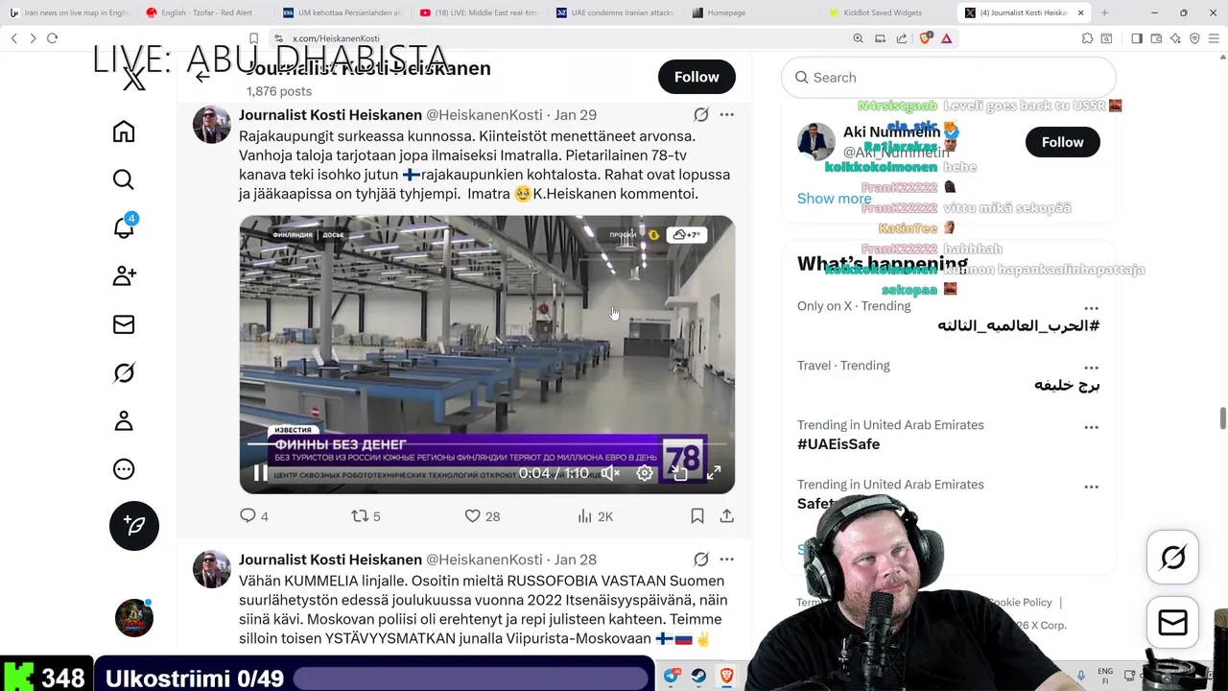The width and height of the screenshot is (1228, 691).
Task: Open floating Grok button at right edge
Action: pyautogui.click(x=1172, y=558)
